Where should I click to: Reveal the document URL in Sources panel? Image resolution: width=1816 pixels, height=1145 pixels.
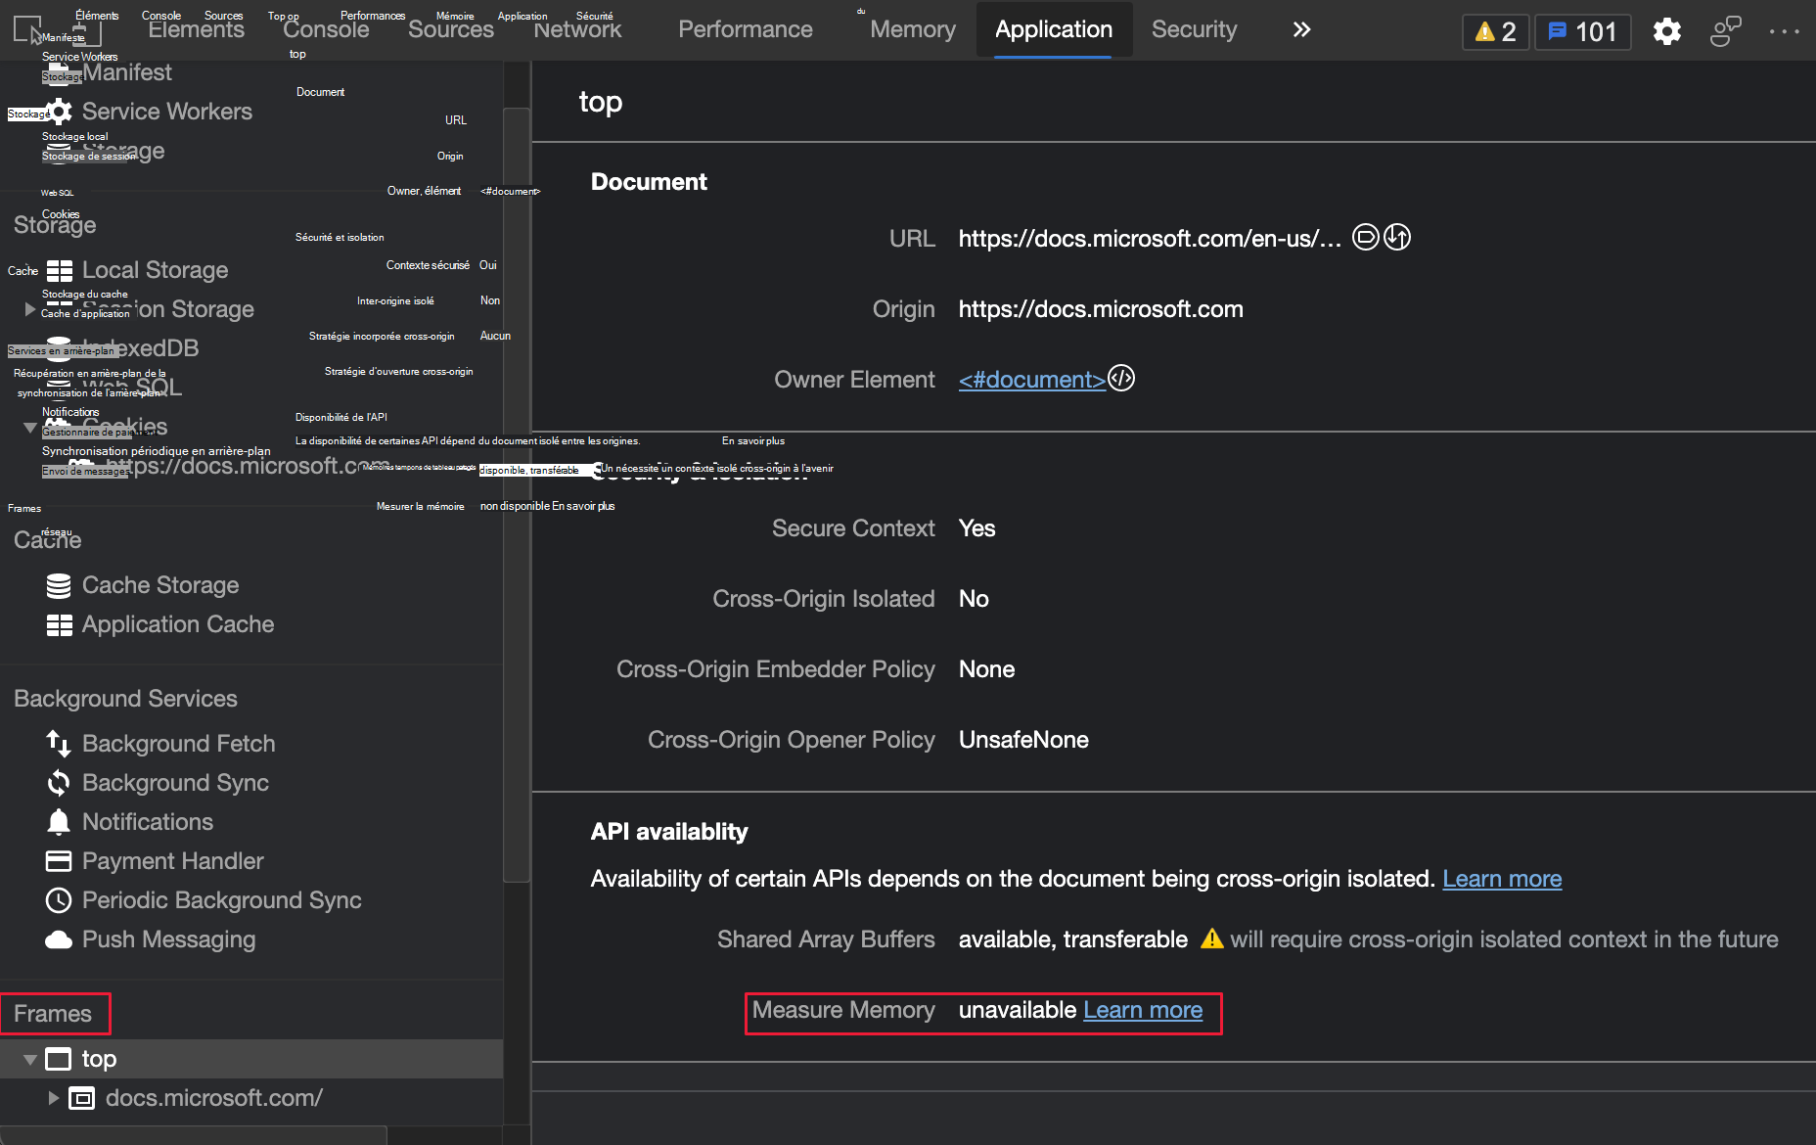pyautogui.click(x=1365, y=238)
